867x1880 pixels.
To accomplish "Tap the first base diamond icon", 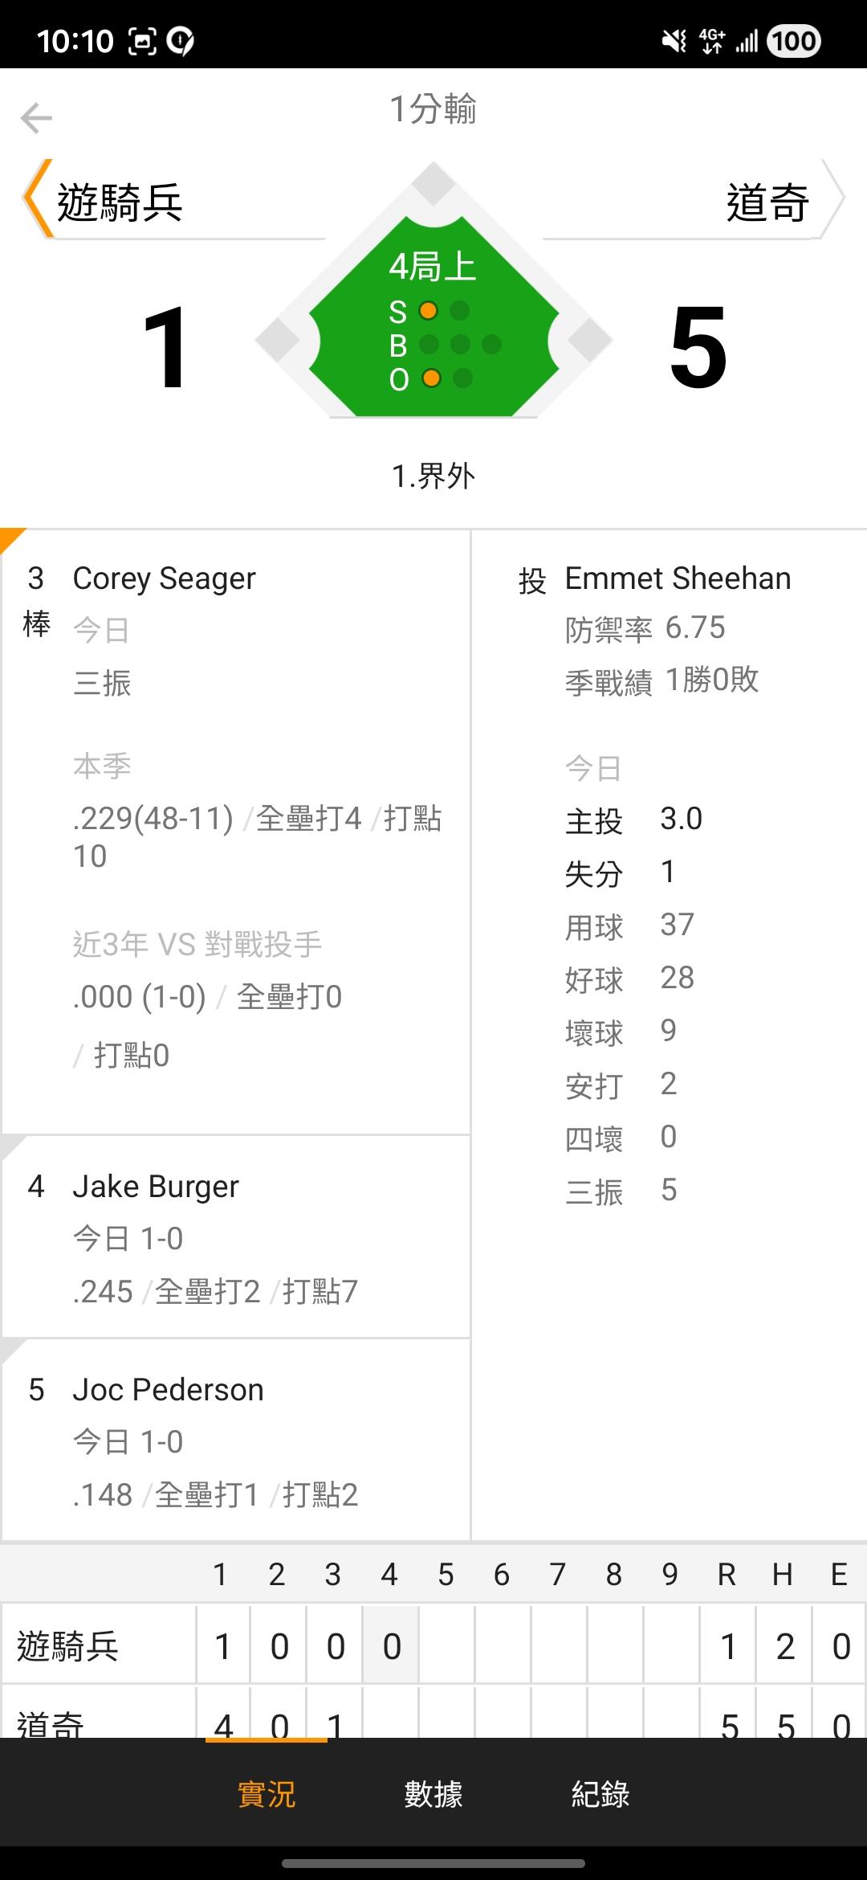I will (x=590, y=340).
